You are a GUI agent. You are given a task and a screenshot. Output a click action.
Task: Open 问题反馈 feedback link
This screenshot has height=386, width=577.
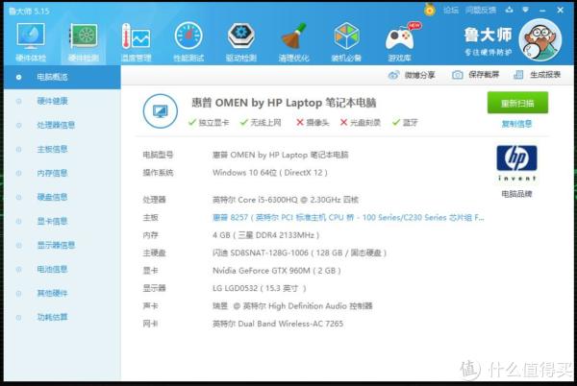pyautogui.click(x=481, y=11)
